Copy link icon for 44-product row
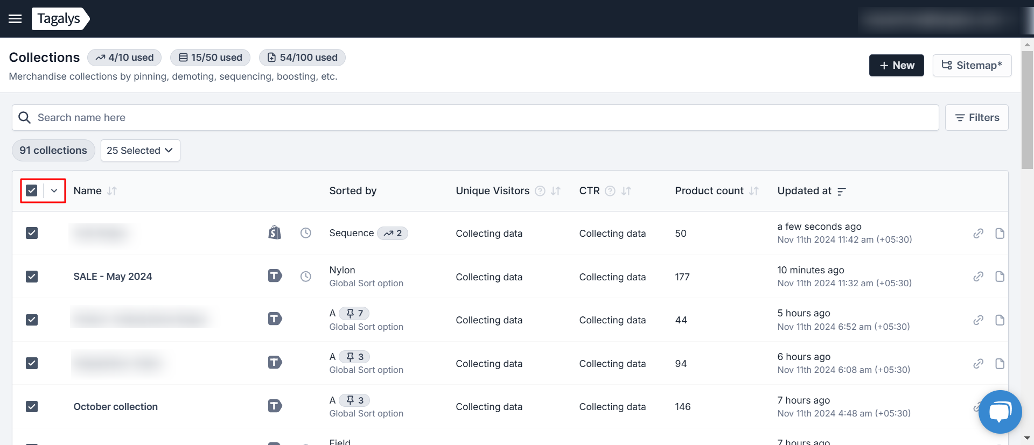Viewport: 1034px width, 445px height. tap(979, 320)
